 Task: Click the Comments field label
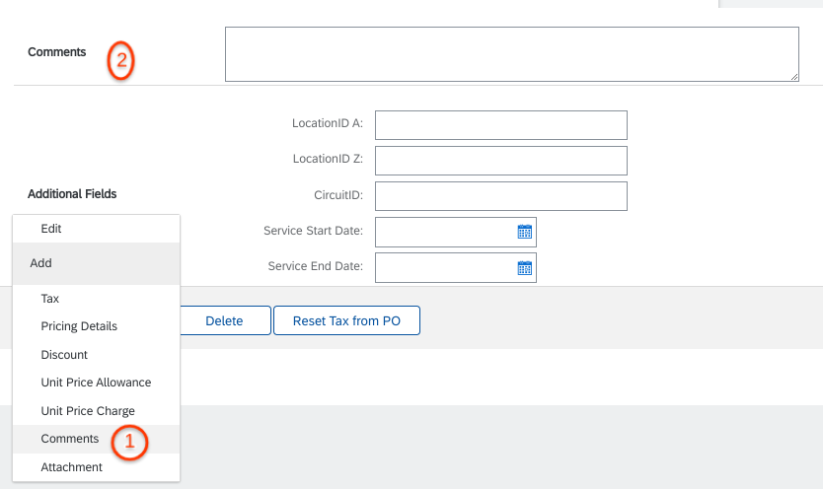[56, 52]
